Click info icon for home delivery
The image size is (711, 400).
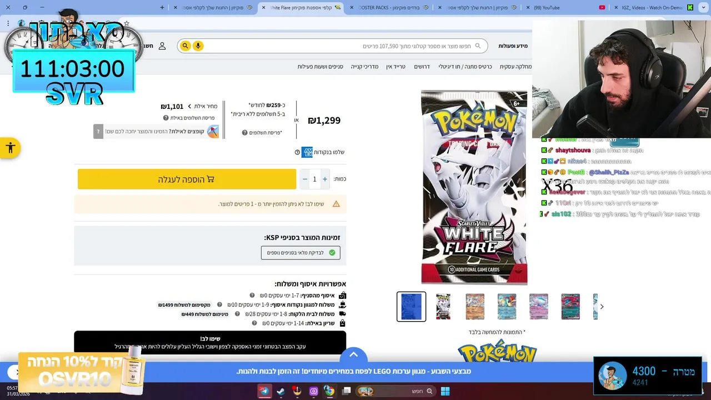pyautogui.click(x=237, y=314)
